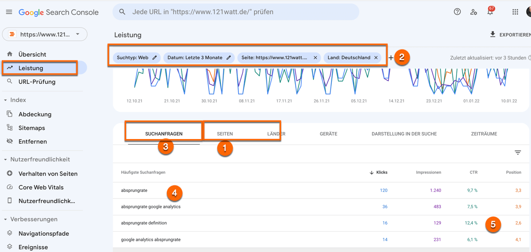Open the Google apps grid
This screenshot has width=531, height=252.
pos(515,12)
